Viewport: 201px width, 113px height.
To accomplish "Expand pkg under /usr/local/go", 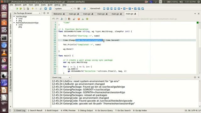I will coord(17,21).
